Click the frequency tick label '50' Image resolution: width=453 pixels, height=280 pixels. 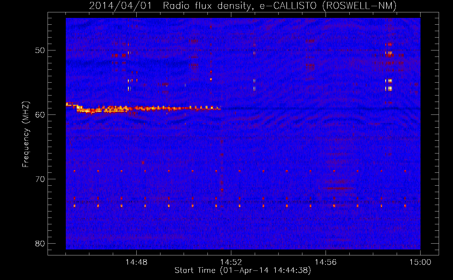coord(40,50)
